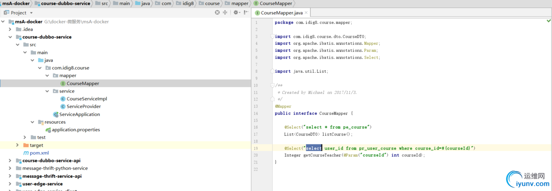Select the CourseServiceImpl file in tree

pos(87,99)
